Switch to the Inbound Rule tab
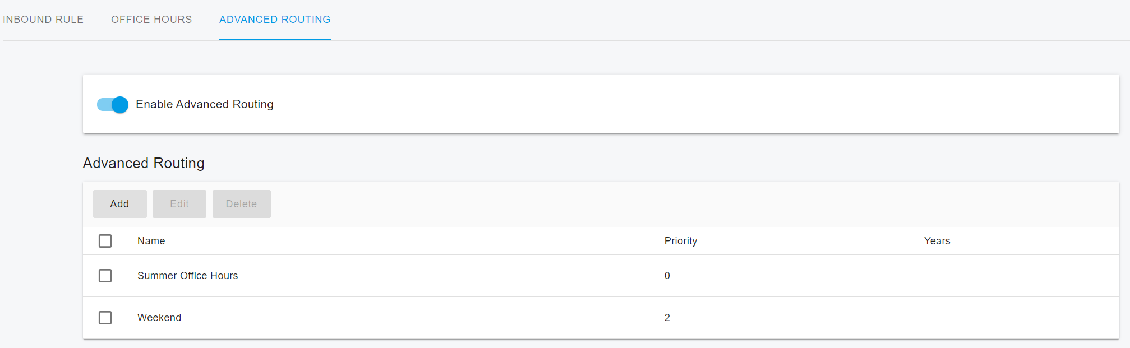 [43, 19]
